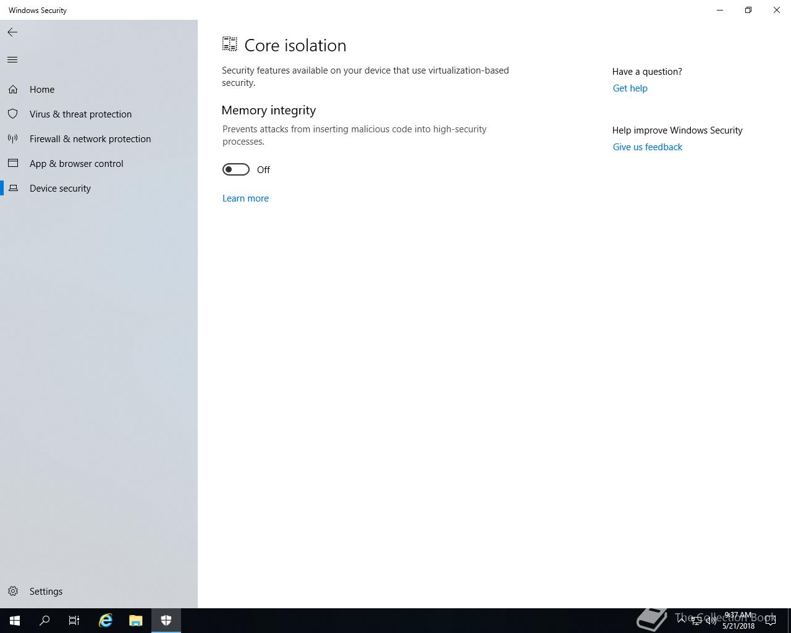Click the App & browser window icon
This screenshot has width=791, height=633.
[x=13, y=163]
